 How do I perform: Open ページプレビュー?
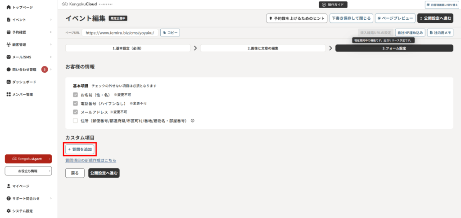tap(395, 18)
